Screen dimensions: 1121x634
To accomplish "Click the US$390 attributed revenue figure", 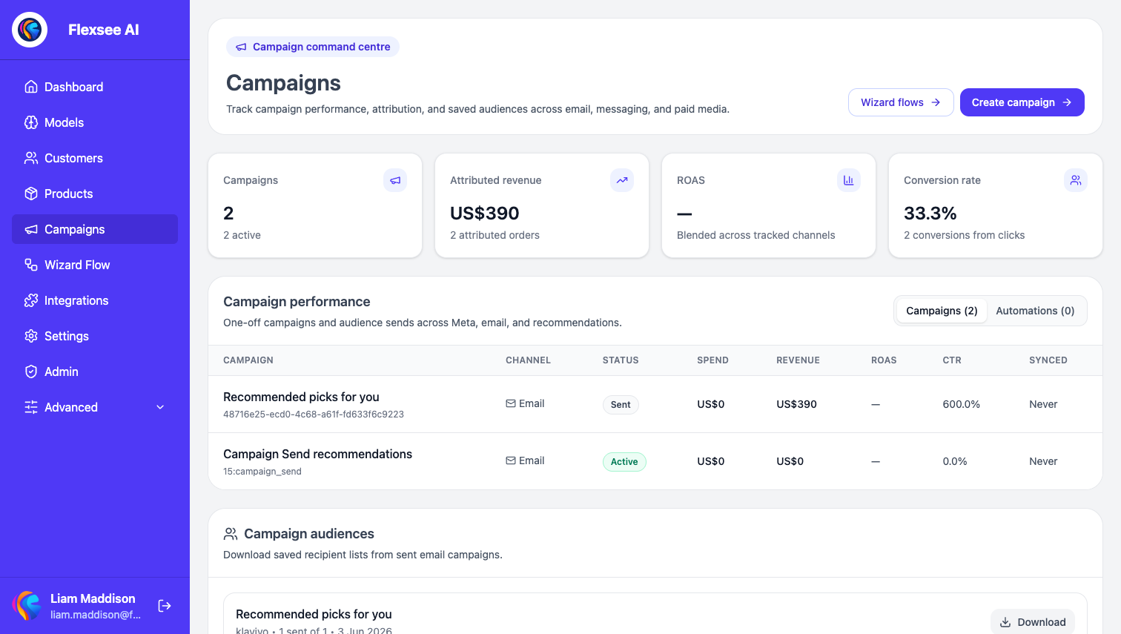I will (x=485, y=214).
